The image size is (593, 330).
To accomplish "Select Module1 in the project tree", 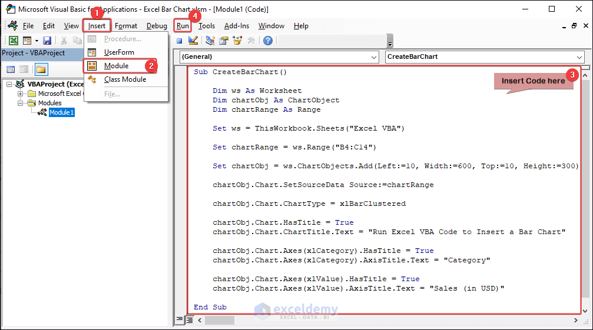I will click(x=62, y=112).
